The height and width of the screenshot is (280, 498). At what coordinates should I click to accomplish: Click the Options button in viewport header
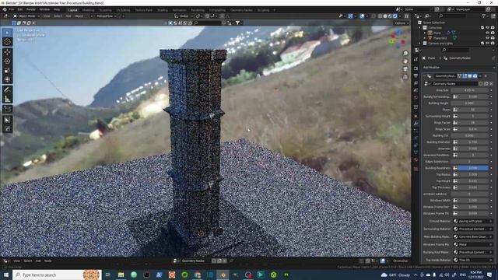[402, 23]
